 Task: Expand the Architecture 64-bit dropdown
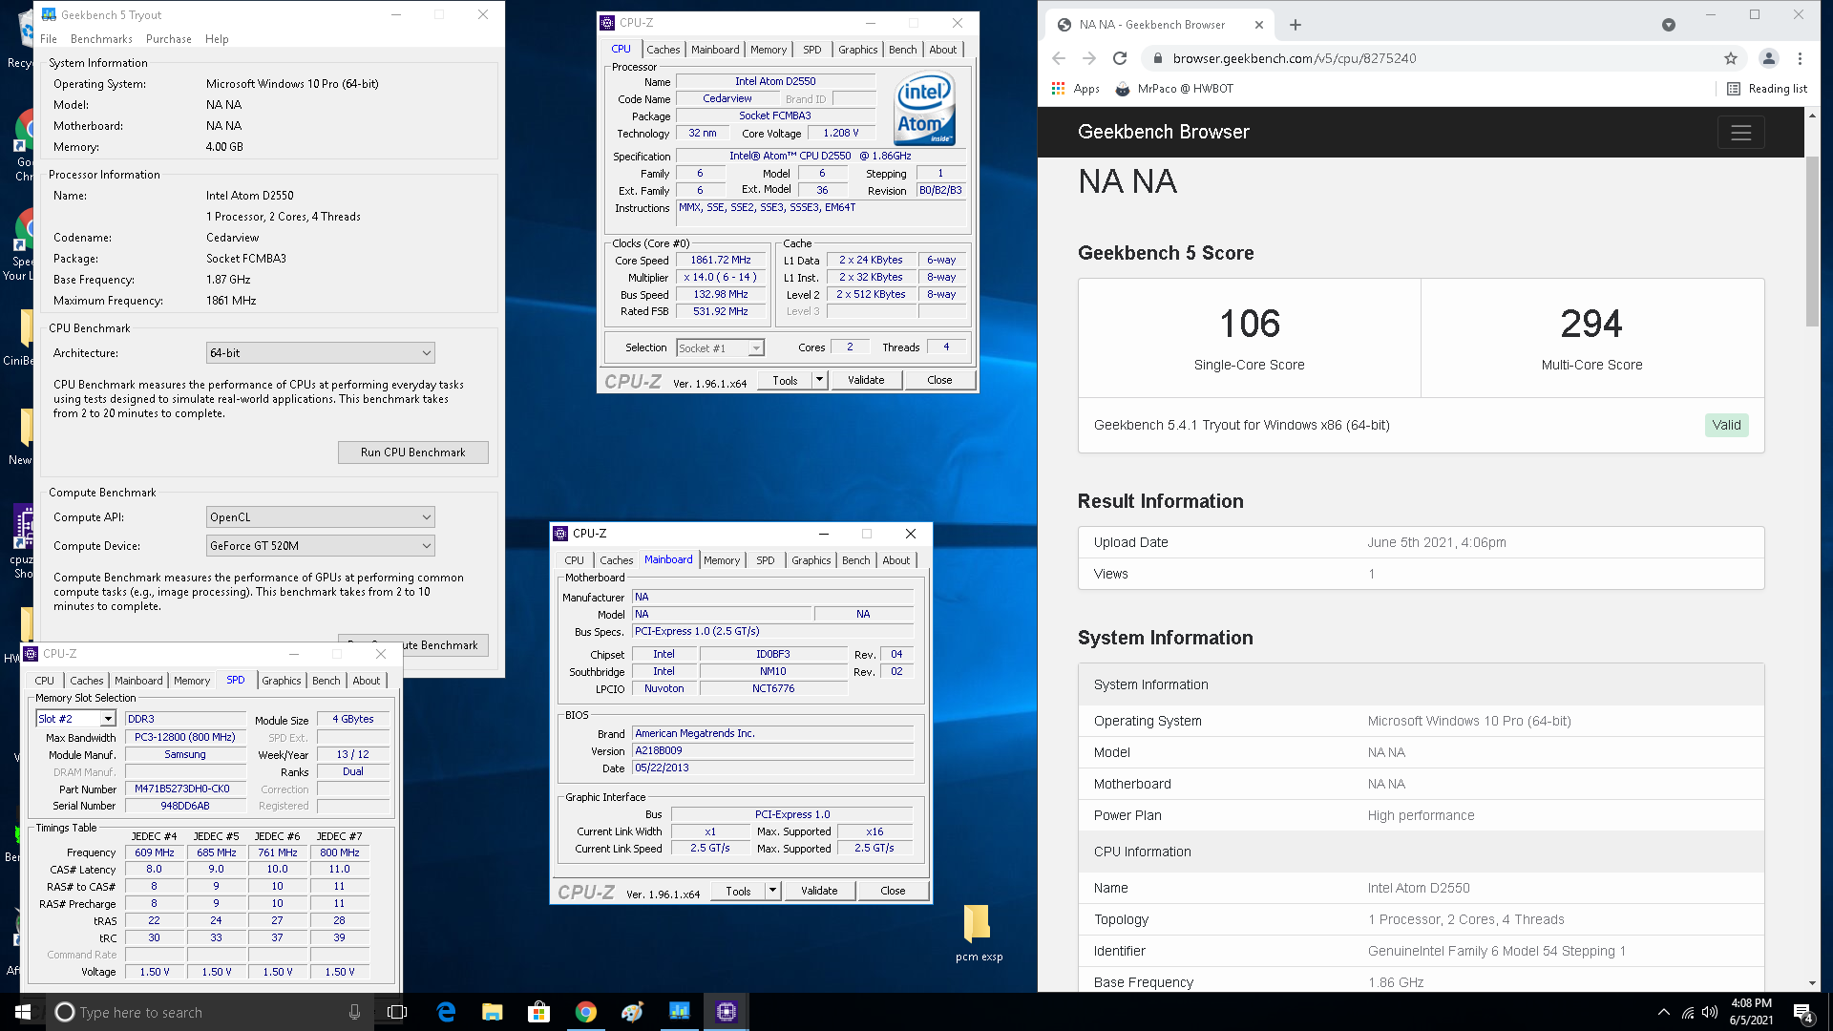[321, 353]
